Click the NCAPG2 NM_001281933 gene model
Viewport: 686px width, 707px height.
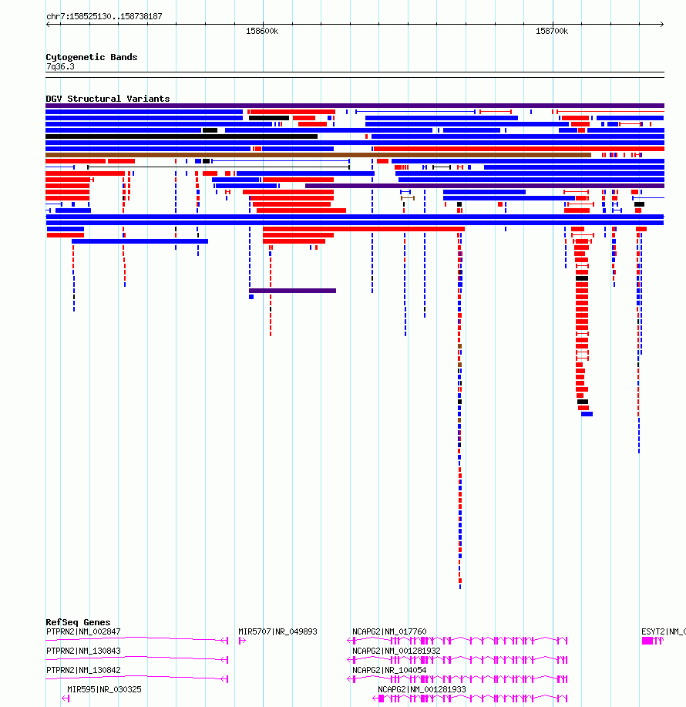[x=469, y=698]
